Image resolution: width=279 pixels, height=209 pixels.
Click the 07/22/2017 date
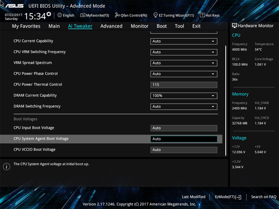point(14,15)
